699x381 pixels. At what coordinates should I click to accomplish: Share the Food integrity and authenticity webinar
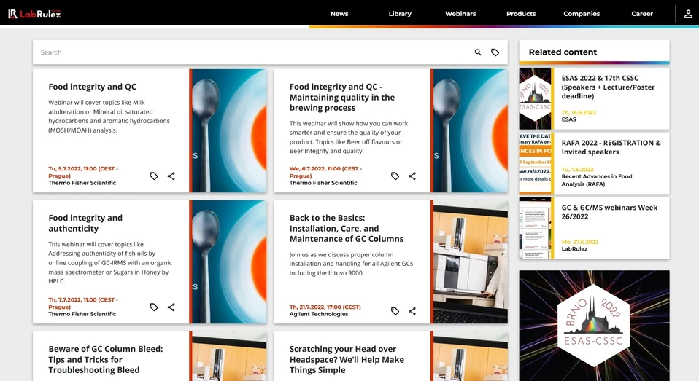[x=171, y=307]
